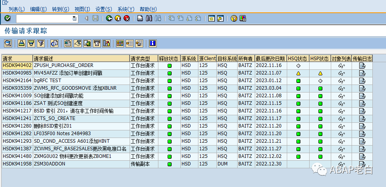This screenshot has width=386, height=187.
Task: Open transport log for HSDK940985
Action: [362, 73]
